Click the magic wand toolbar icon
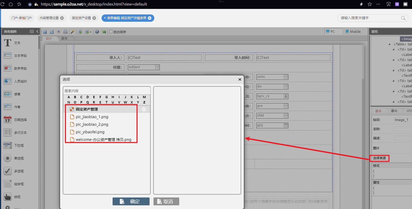Image resolution: width=412 pixels, height=209 pixels. pos(73,32)
